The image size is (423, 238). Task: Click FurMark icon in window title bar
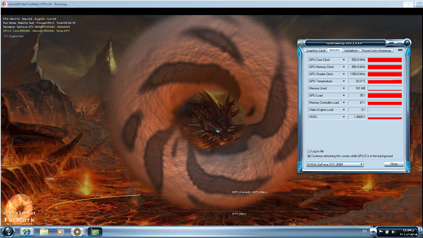pyautogui.click(x=4, y=4)
